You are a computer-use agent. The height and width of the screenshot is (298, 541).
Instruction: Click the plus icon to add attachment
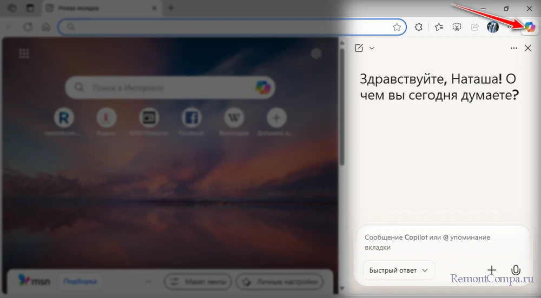(492, 270)
